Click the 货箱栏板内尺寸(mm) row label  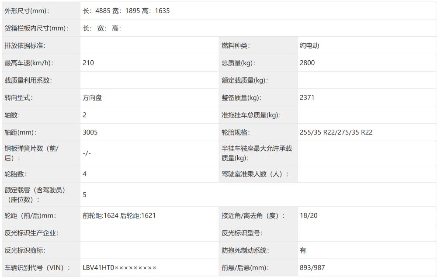coord(37,28)
